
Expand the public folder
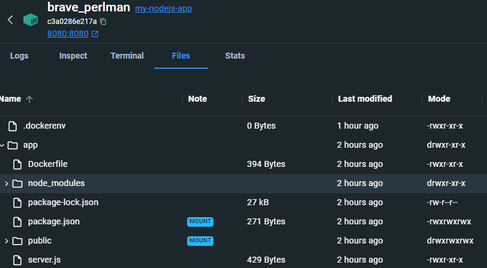pyautogui.click(x=6, y=240)
